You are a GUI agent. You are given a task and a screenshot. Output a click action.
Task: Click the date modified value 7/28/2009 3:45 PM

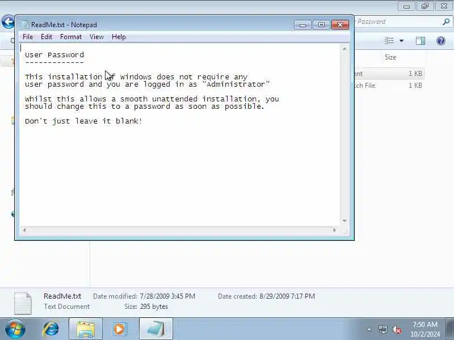pyautogui.click(x=167, y=296)
